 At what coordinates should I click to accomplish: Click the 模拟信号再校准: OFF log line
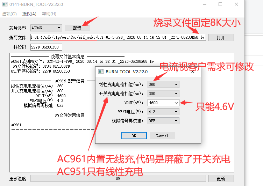tap(44, 105)
